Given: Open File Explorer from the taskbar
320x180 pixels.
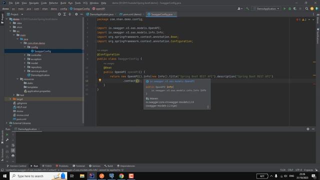Looking at the screenshot, I should point(82,176).
